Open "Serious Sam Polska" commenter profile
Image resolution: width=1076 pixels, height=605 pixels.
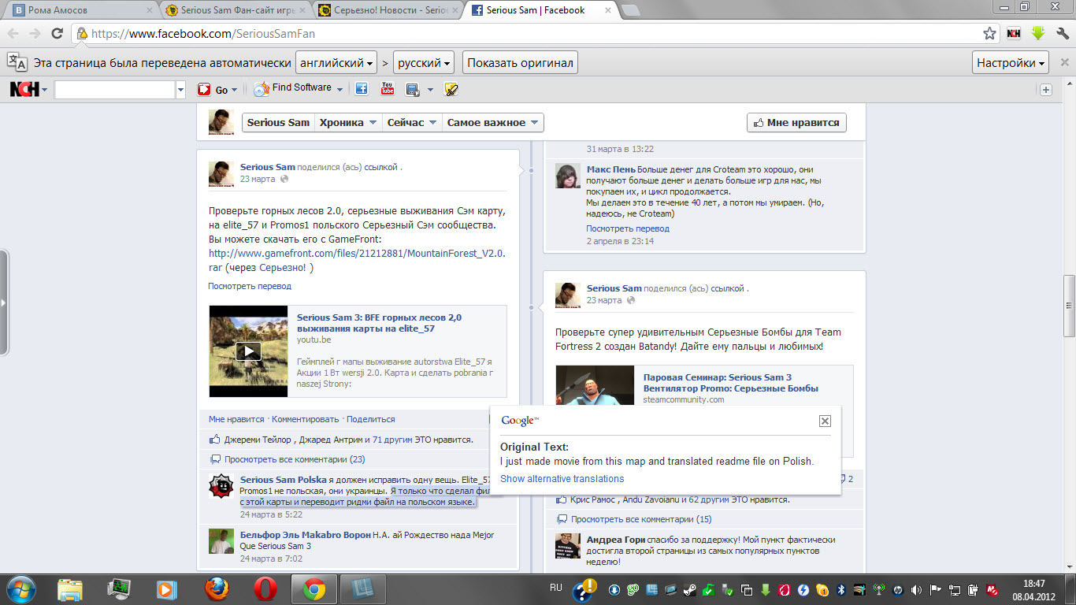284,480
